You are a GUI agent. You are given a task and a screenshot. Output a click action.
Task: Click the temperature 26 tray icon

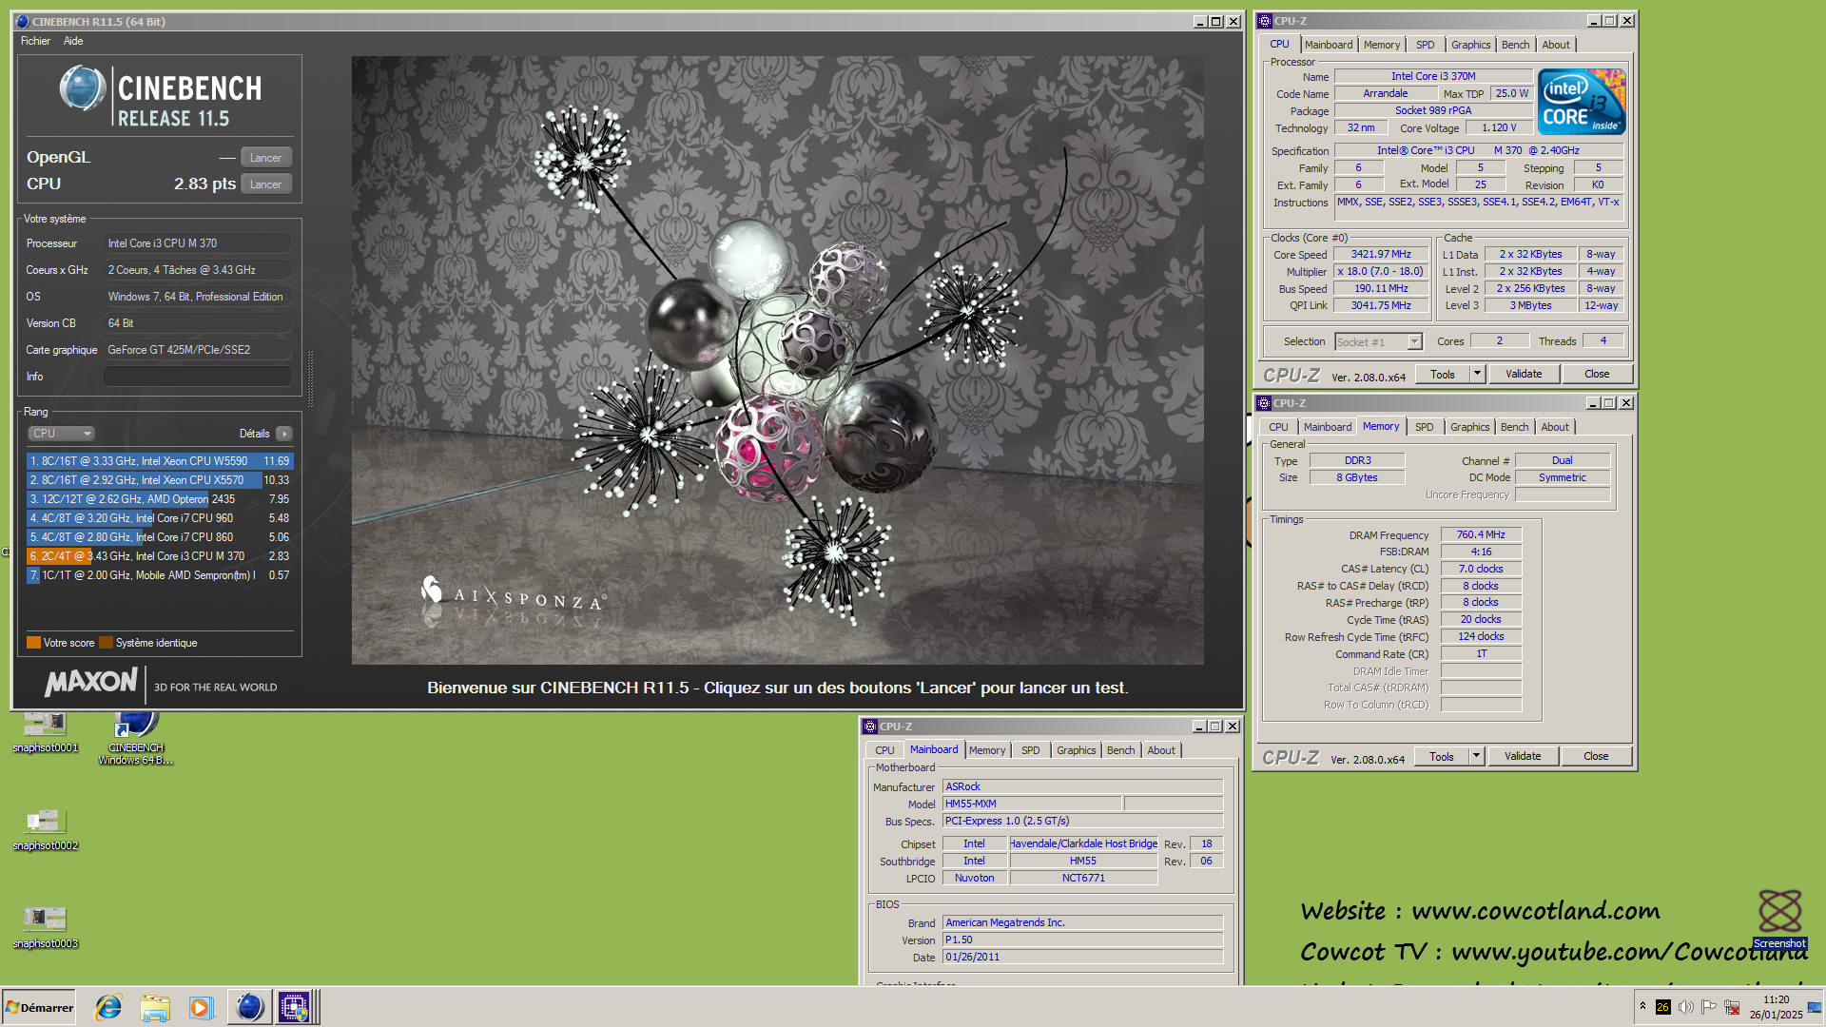tap(1662, 1007)
